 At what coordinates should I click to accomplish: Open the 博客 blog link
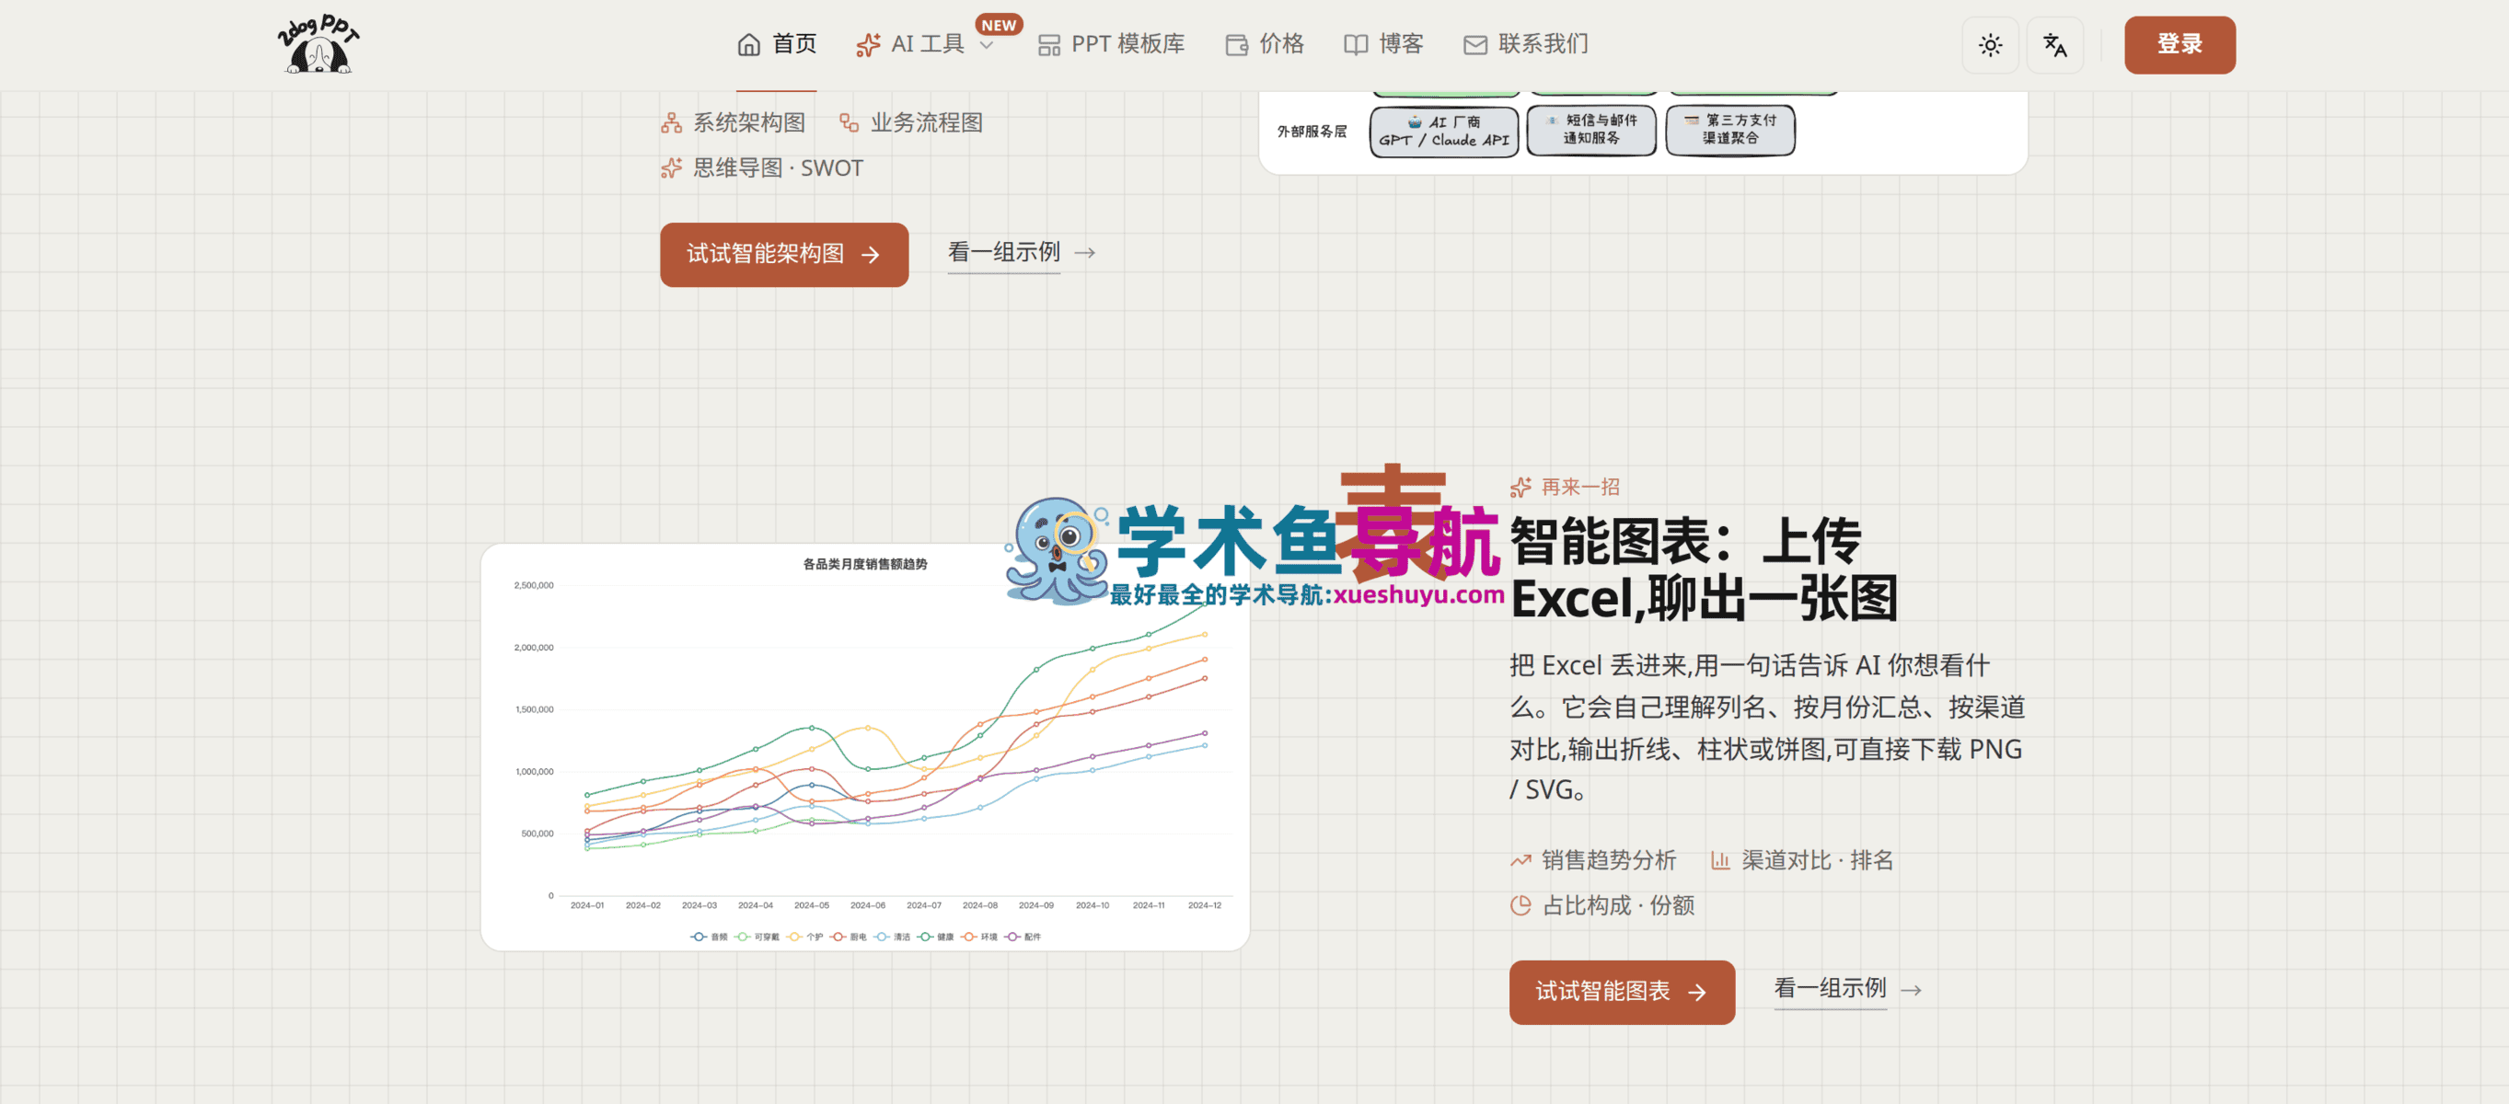tap(1383, 44)
